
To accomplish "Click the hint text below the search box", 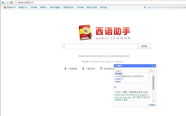I will pos(104,56).
